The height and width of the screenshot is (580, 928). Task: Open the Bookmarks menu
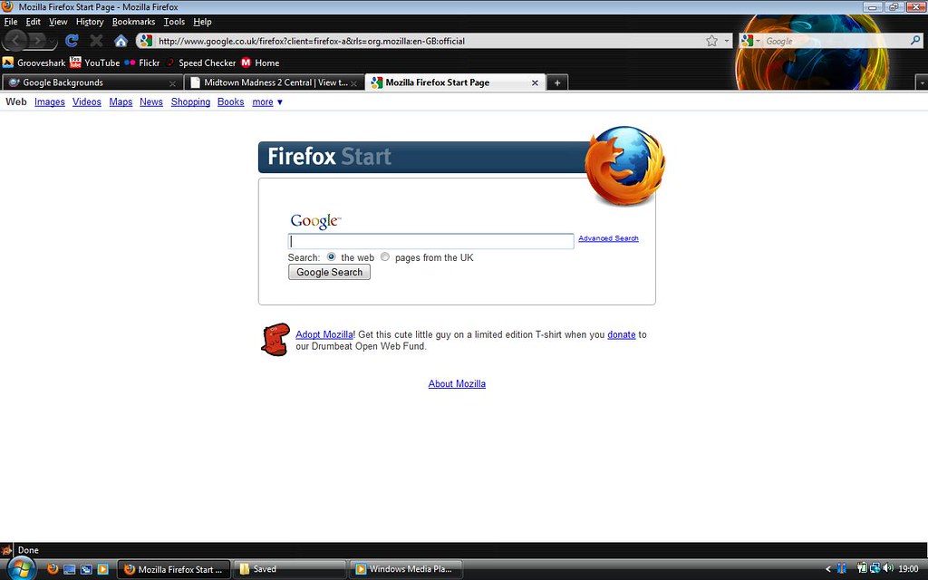(133, 22)
